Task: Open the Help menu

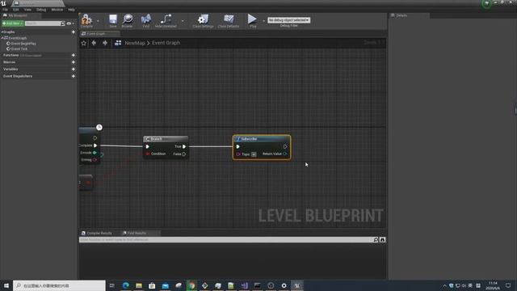Action: point(72,10)
